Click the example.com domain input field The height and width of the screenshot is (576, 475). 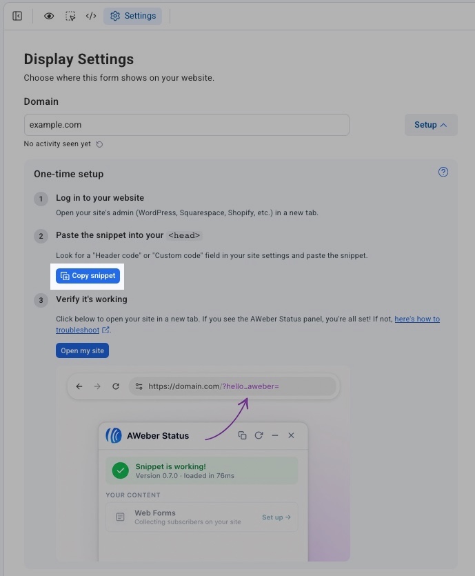(186, 125)
